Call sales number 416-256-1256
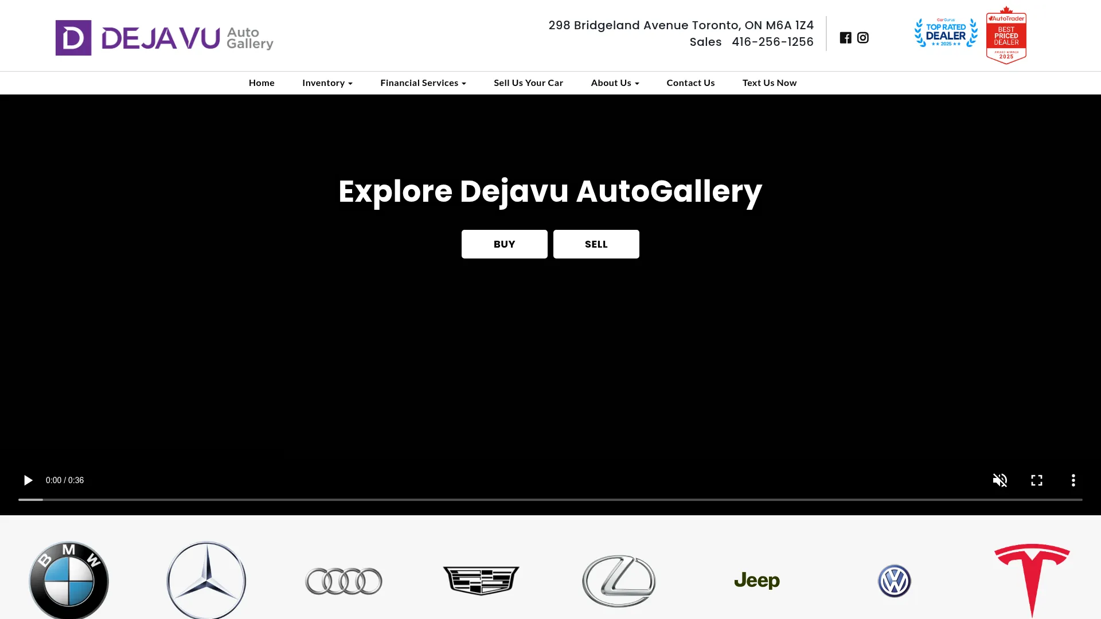 (772, 42)
